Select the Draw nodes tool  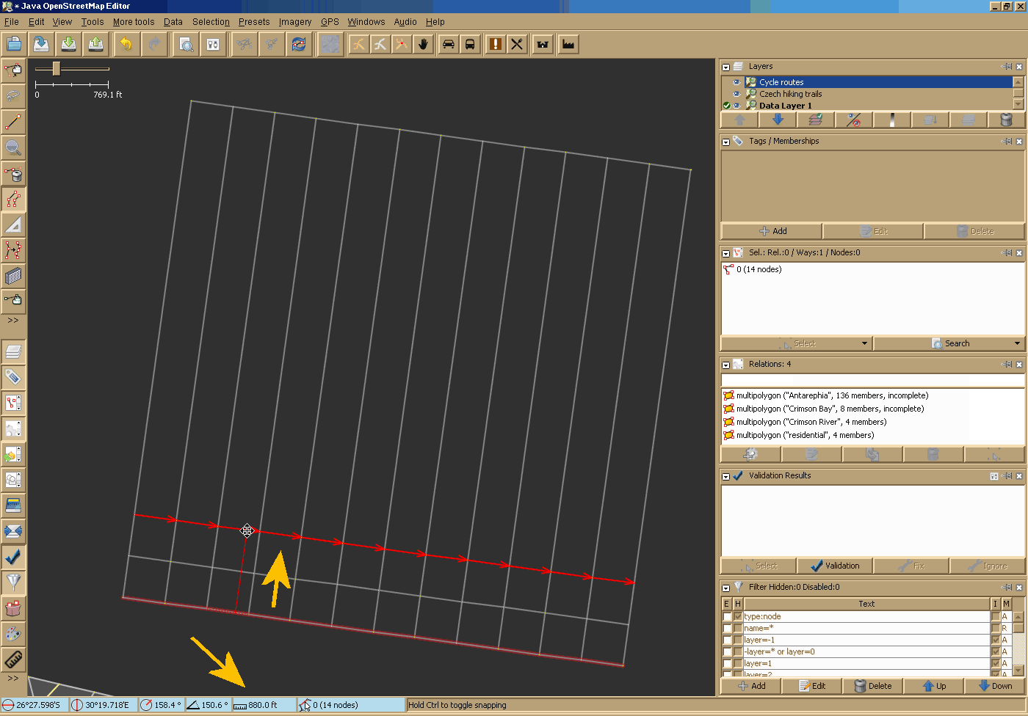pos(13,121)
